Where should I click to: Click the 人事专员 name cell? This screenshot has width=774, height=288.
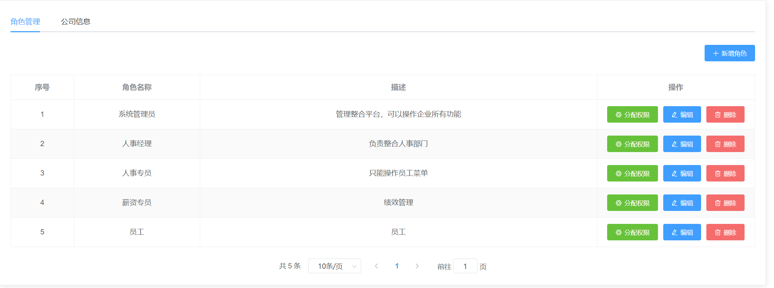point(137,173)
